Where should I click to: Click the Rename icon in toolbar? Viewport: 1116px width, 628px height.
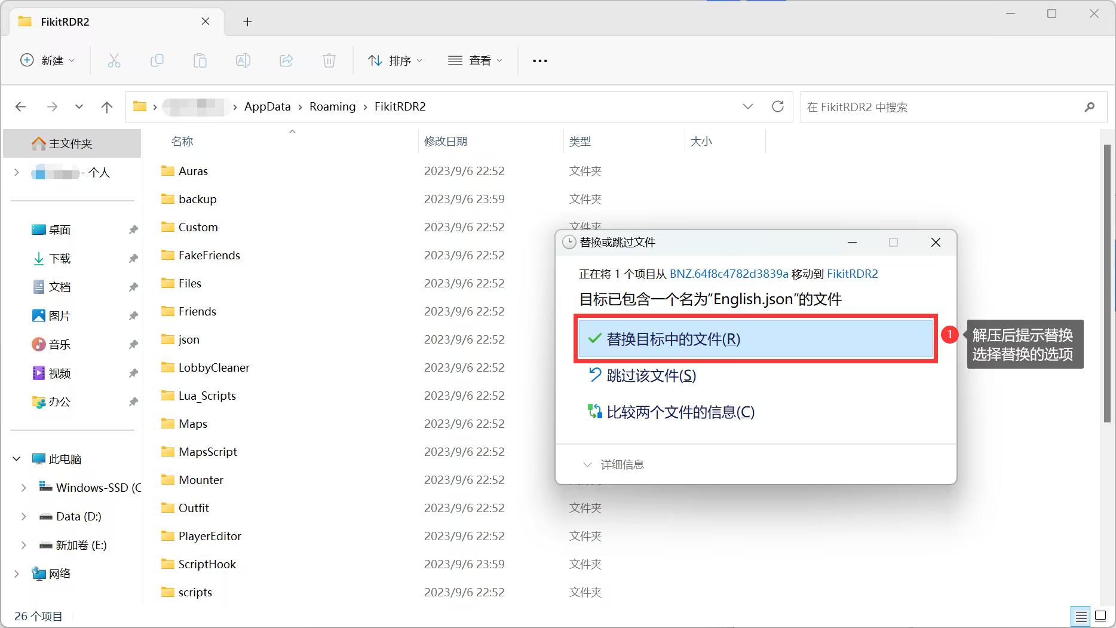point(243,60)
